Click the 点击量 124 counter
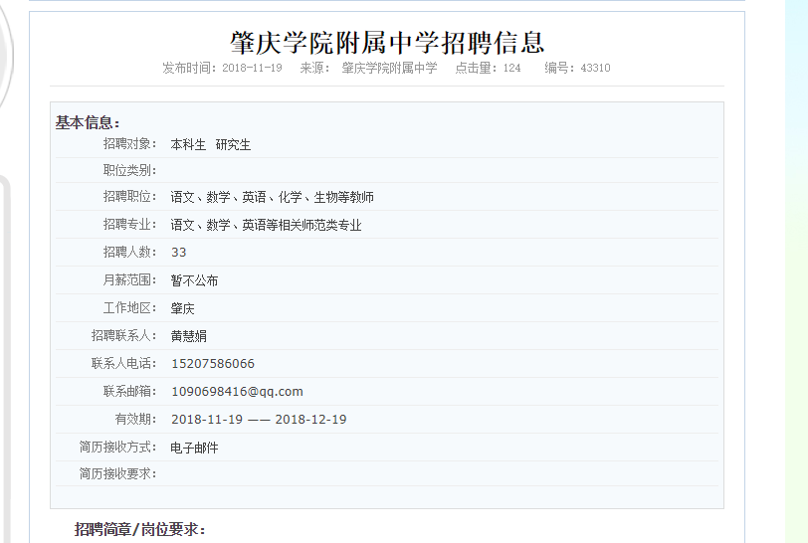The height and width of the screenshot is (543, 808). (488, 69)
